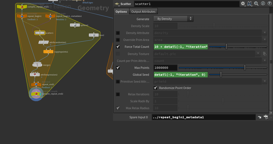Open the node chooser for Spare Input 0

pyautogui.click(x=266, y=117)
